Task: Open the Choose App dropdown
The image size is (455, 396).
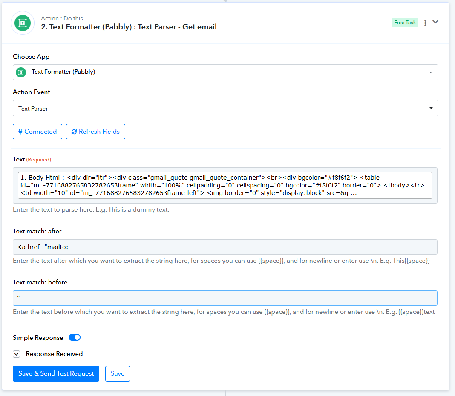Action: [x=225, y=72]
